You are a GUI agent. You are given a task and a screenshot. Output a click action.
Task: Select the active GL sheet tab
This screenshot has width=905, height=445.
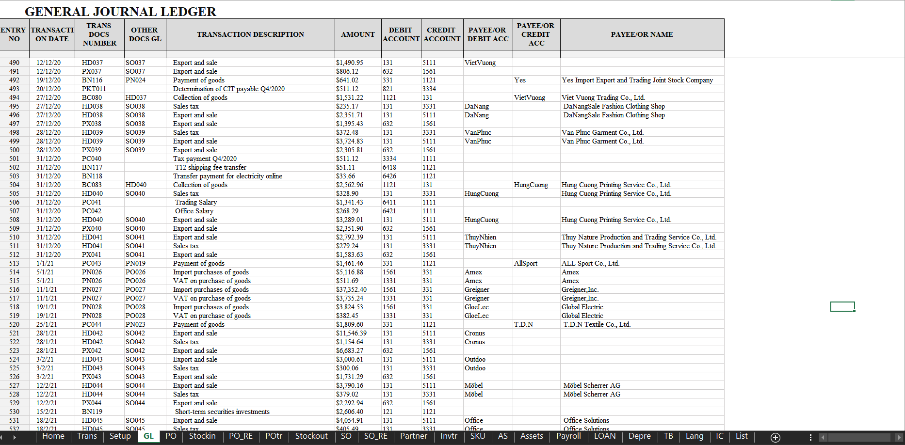tap(148, 436)
